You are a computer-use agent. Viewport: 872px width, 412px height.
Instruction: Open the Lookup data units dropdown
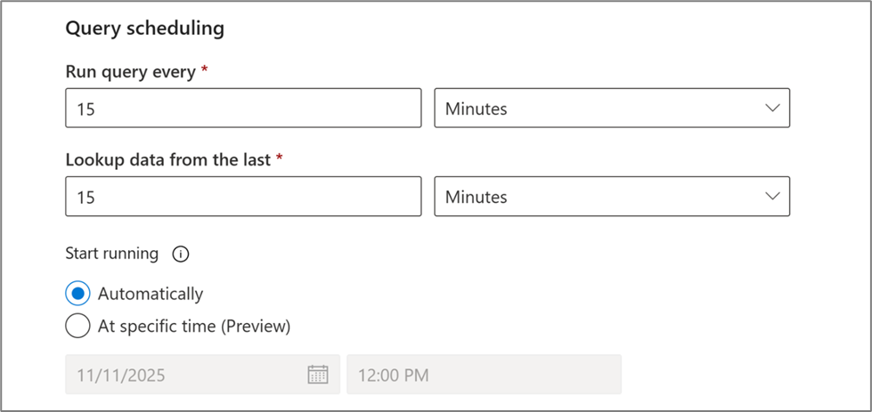point(611,197)
